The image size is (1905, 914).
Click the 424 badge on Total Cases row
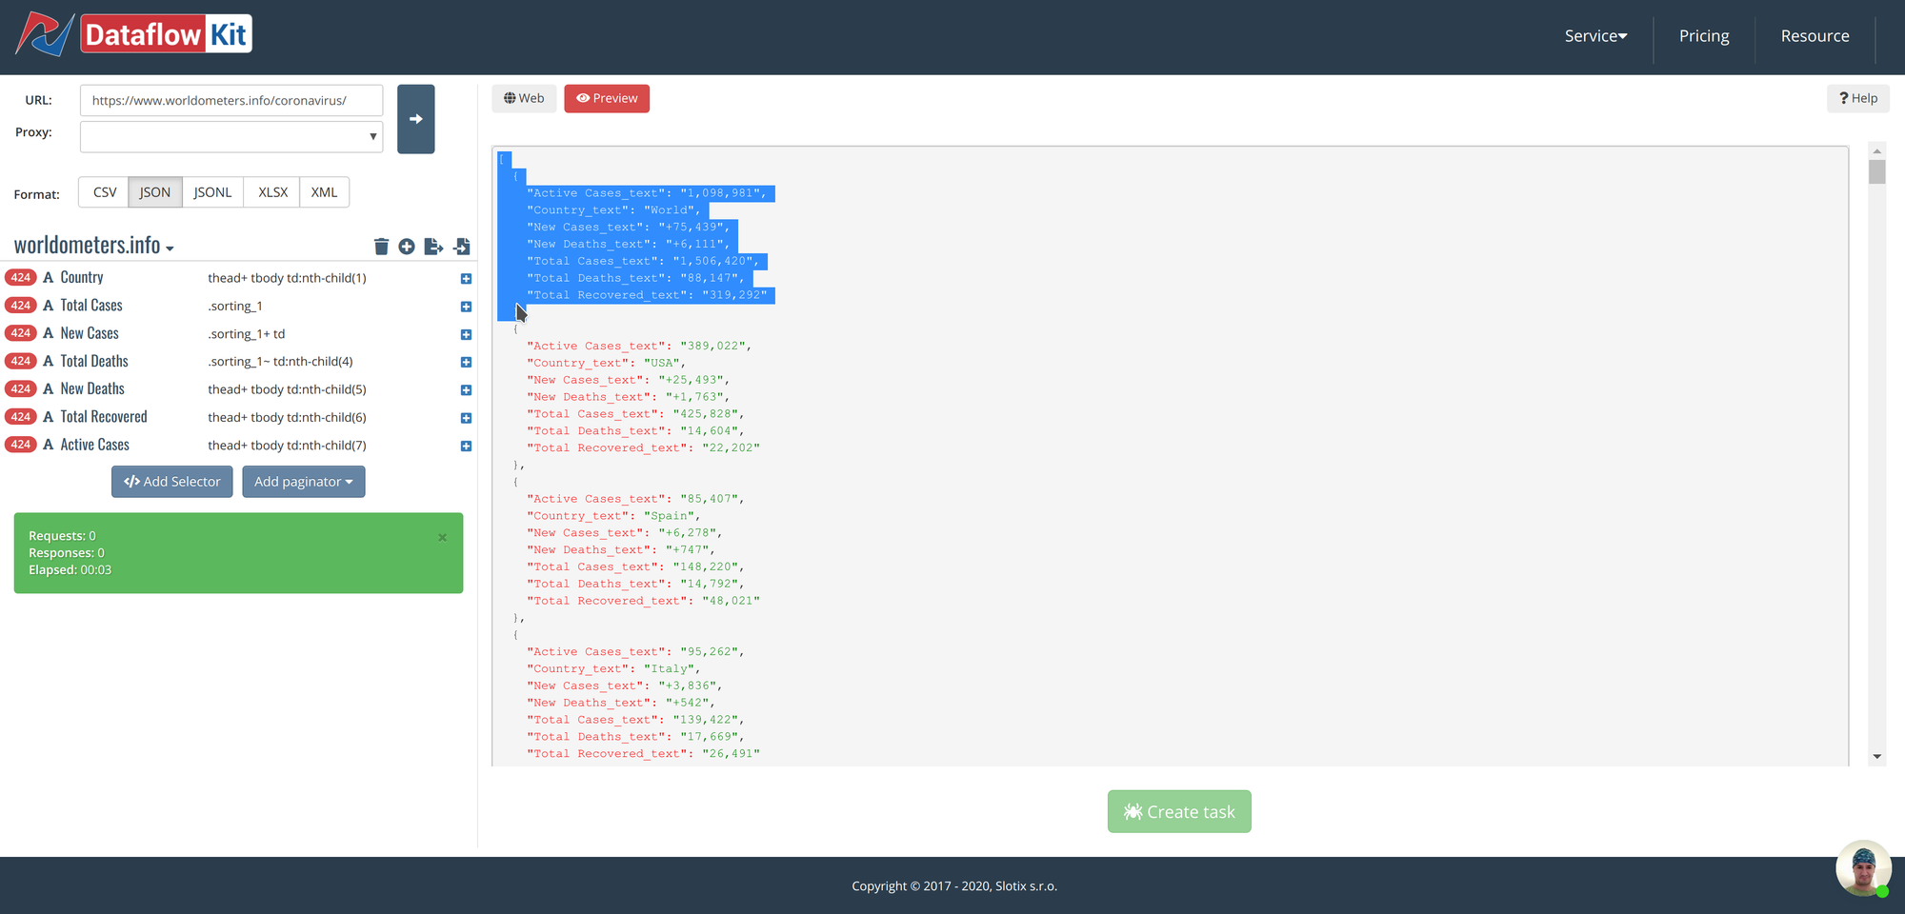21,306
